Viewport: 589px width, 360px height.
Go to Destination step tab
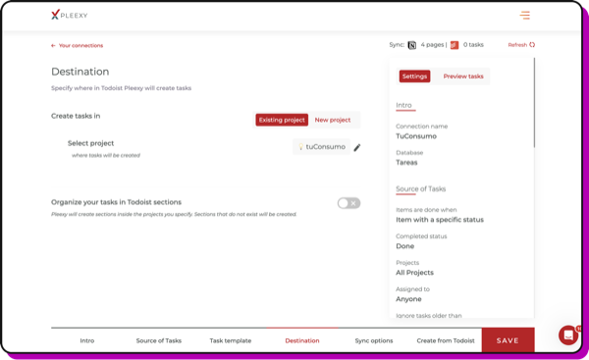(x=302, y=340)
